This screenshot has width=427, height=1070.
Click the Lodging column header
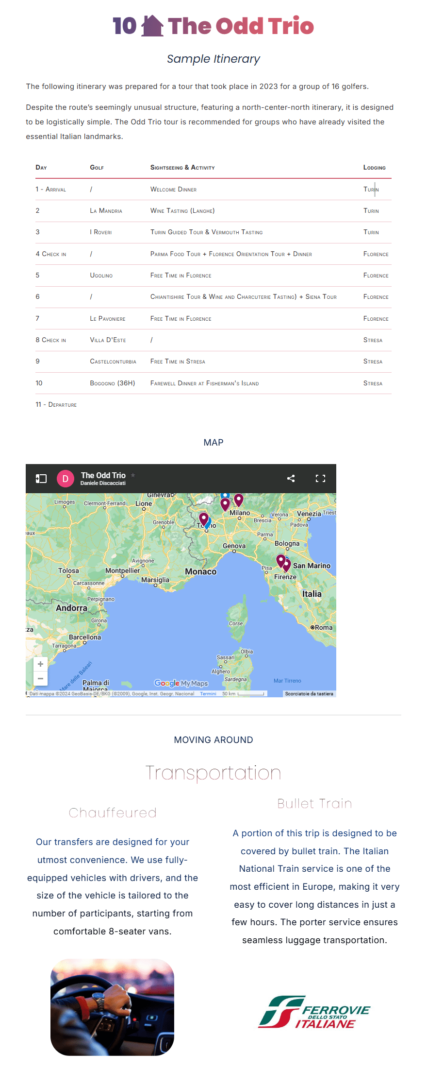pos(374,168)
